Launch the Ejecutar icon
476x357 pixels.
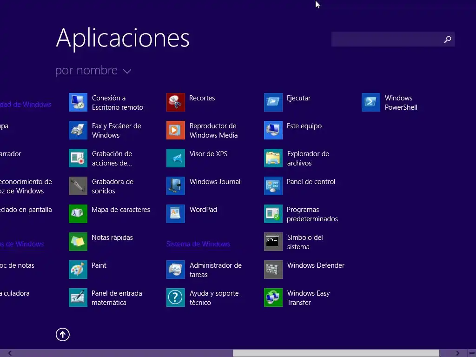pos(273,102)
